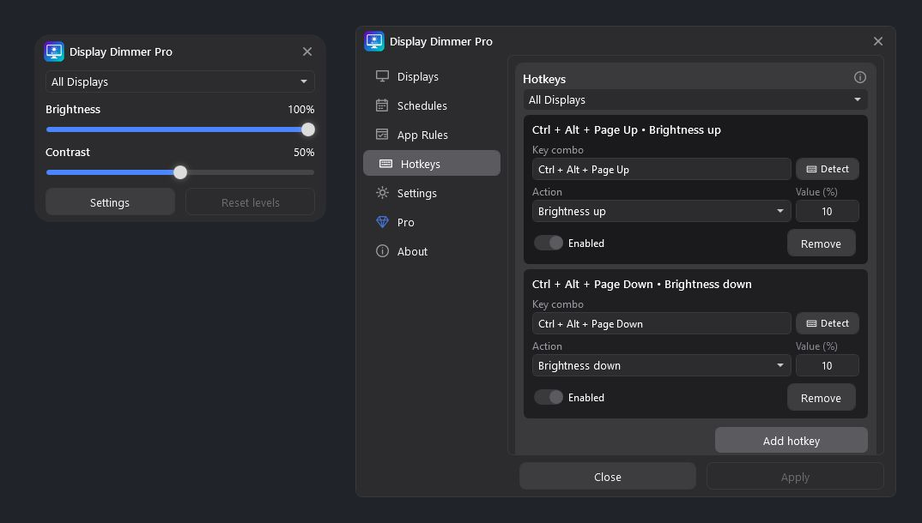
Task: Click the Ctrl + Alt + Page Down key combo field
Action: [x=662, y=323]
